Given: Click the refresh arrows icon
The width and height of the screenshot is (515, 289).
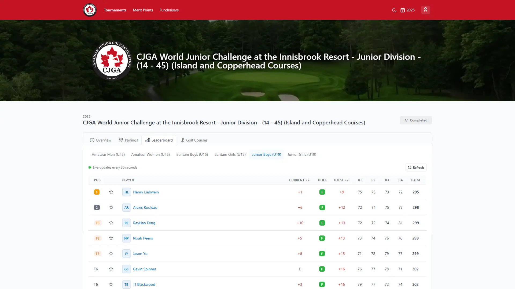Looking at the screenshot, I should [x=410, y=168].
